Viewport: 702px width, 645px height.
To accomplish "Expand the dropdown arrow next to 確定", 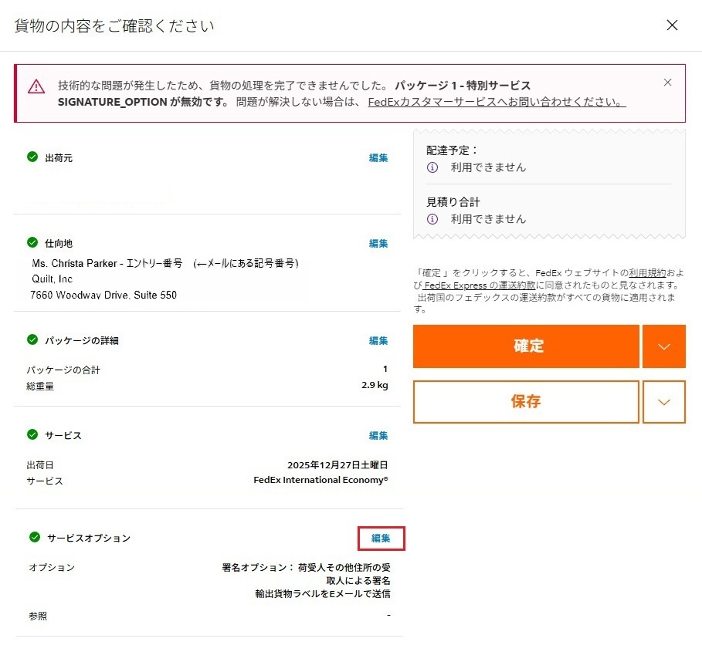I will pyautogui.click(x=664, y=346).
